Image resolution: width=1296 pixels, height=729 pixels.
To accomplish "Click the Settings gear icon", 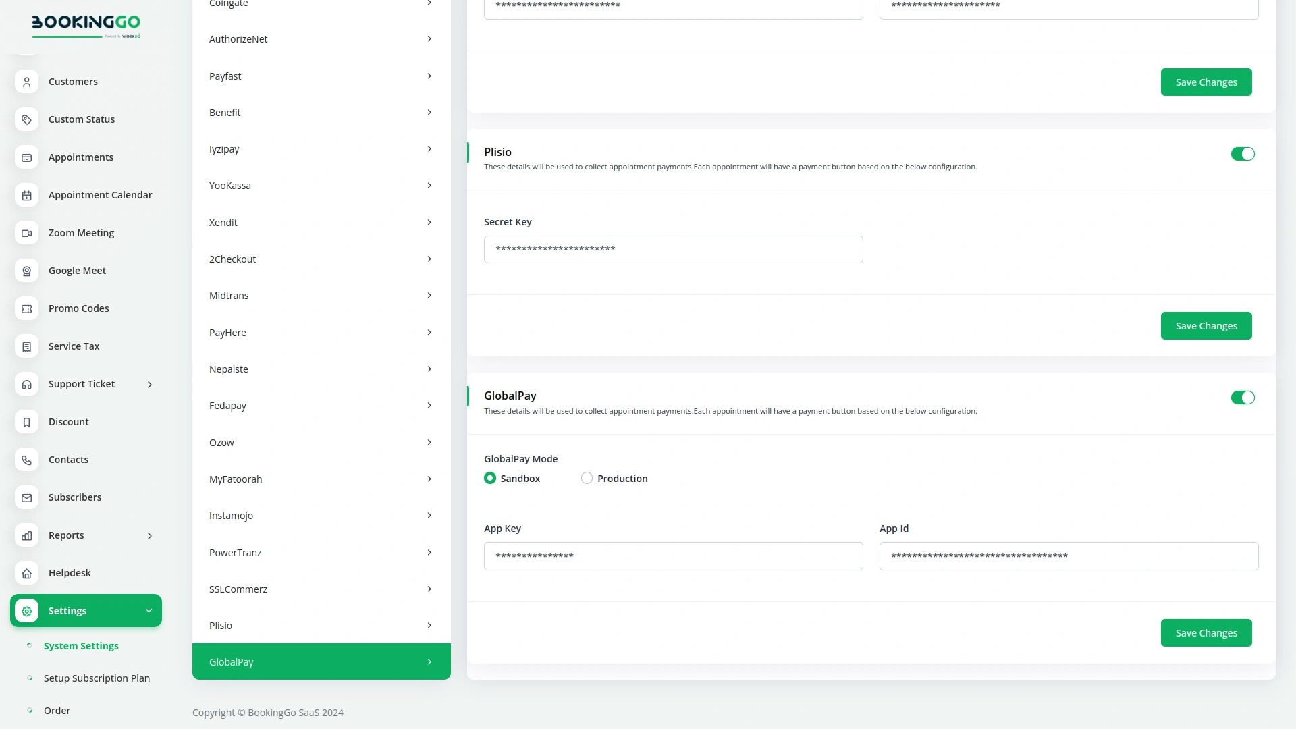I will tap(26, 611).
